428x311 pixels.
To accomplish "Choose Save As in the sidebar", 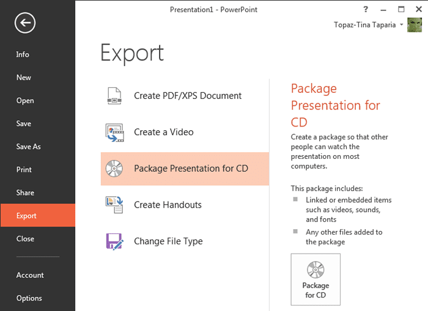I will click(38, 147).
